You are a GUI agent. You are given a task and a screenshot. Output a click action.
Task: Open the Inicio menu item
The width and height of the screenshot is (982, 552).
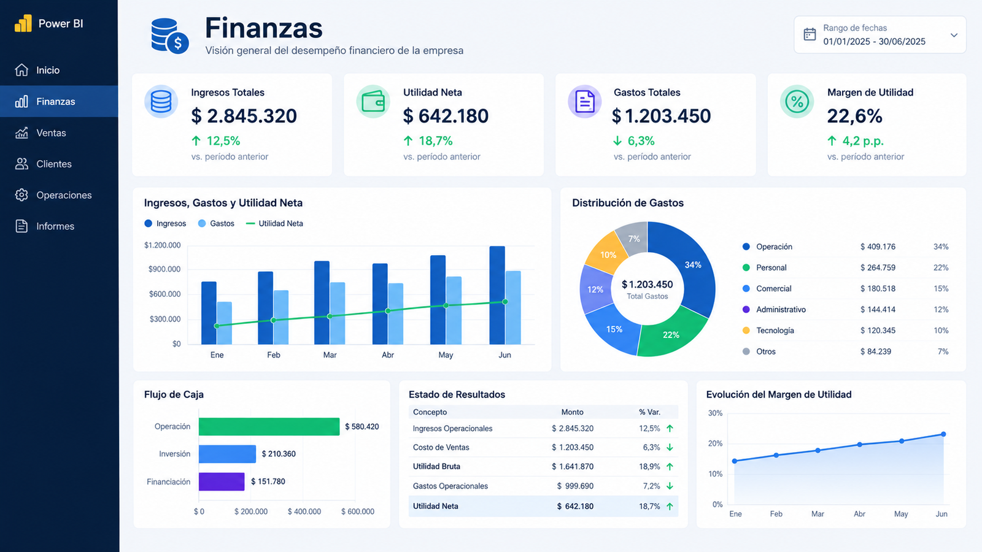click(x=59, y=70)
